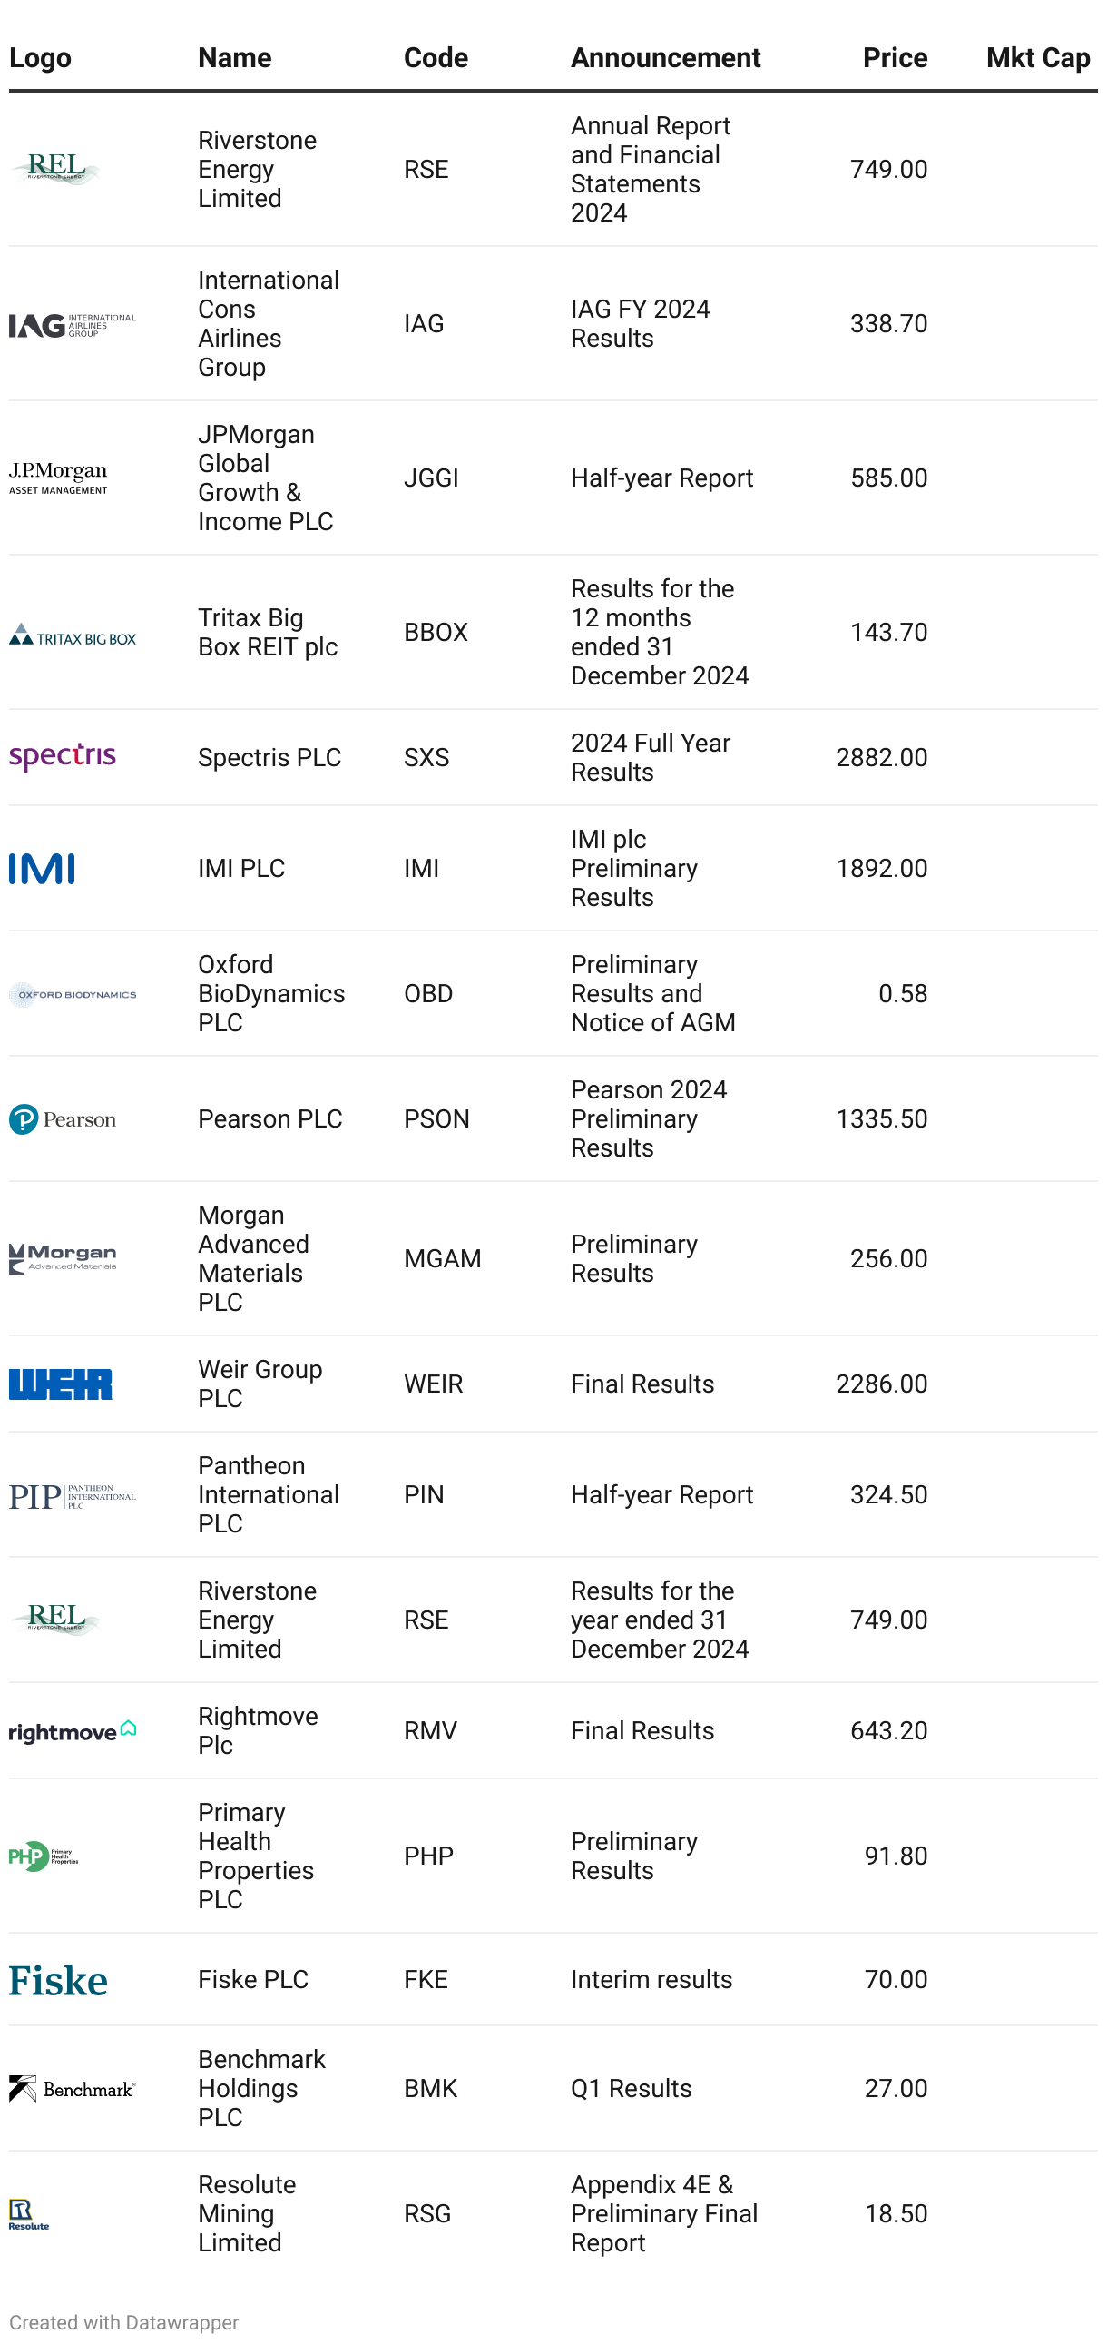Viewport: 1107px width, 2344px height.
Task: Click the blue IMI logo
Action: tap(42, 869)
